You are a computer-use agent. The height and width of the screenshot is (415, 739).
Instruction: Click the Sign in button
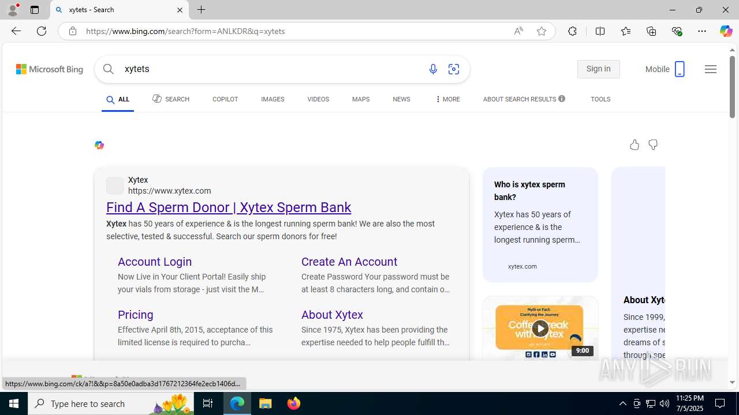click(x=598, y=69)
